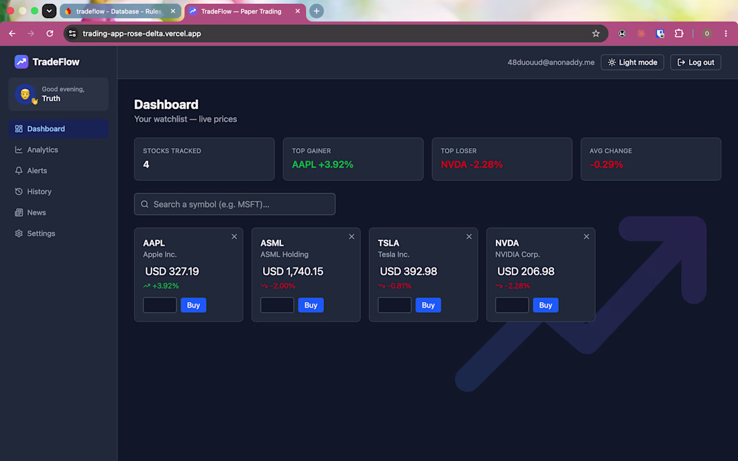Click the USD 327.19 price

tap(172, 271)
